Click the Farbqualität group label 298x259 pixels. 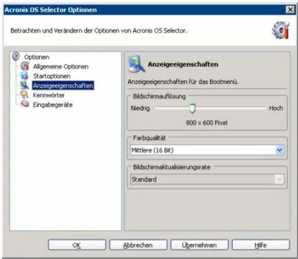point(149,138)
